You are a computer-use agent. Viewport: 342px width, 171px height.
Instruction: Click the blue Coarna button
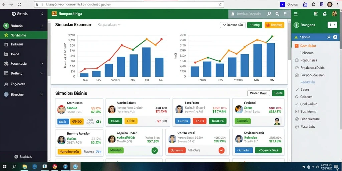click(x=183, y=121)
